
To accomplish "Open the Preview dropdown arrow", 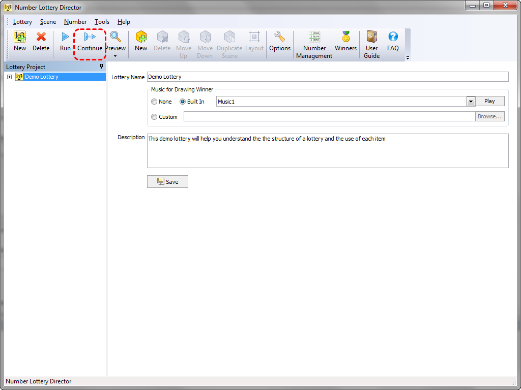I will pyautogui.click(x=115, y=56).
